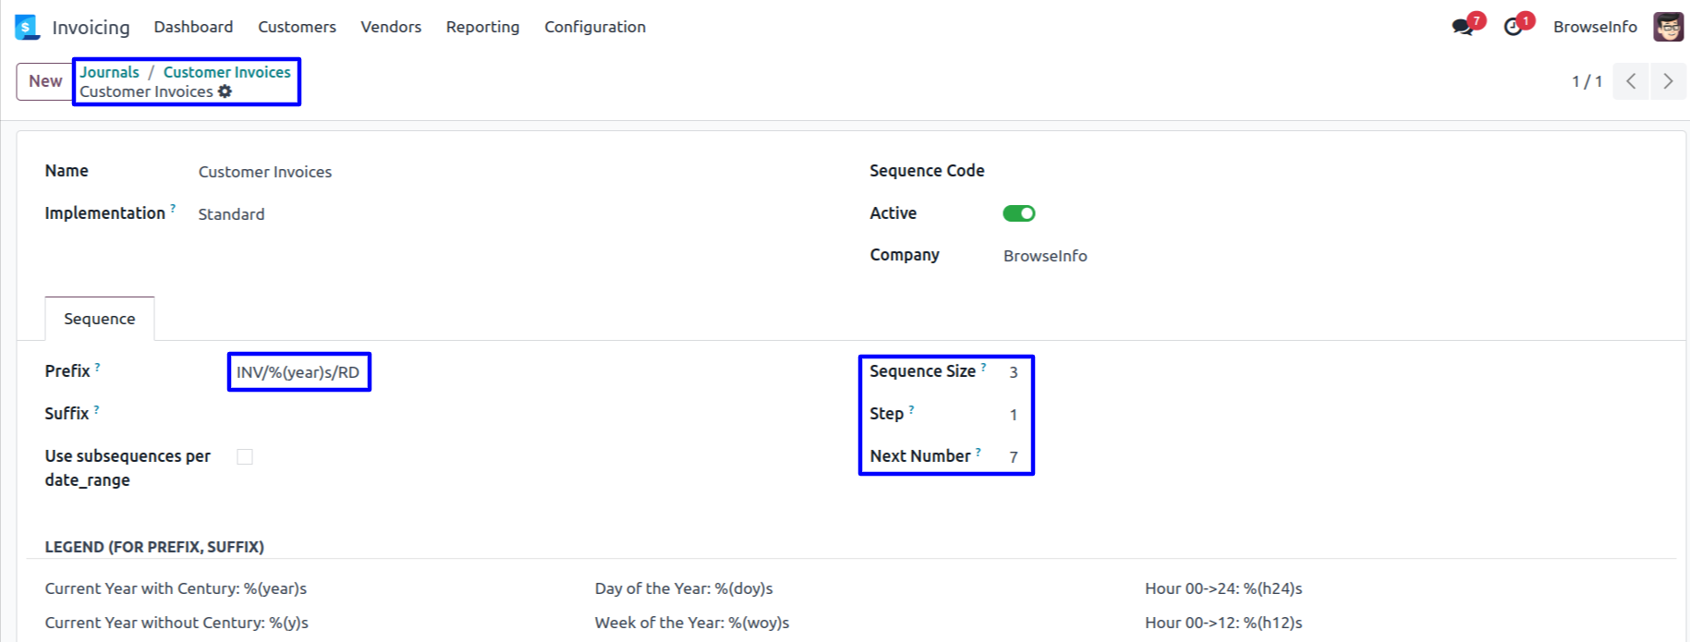Enable Use subsequences per date_range checkbox

[245, 456]
